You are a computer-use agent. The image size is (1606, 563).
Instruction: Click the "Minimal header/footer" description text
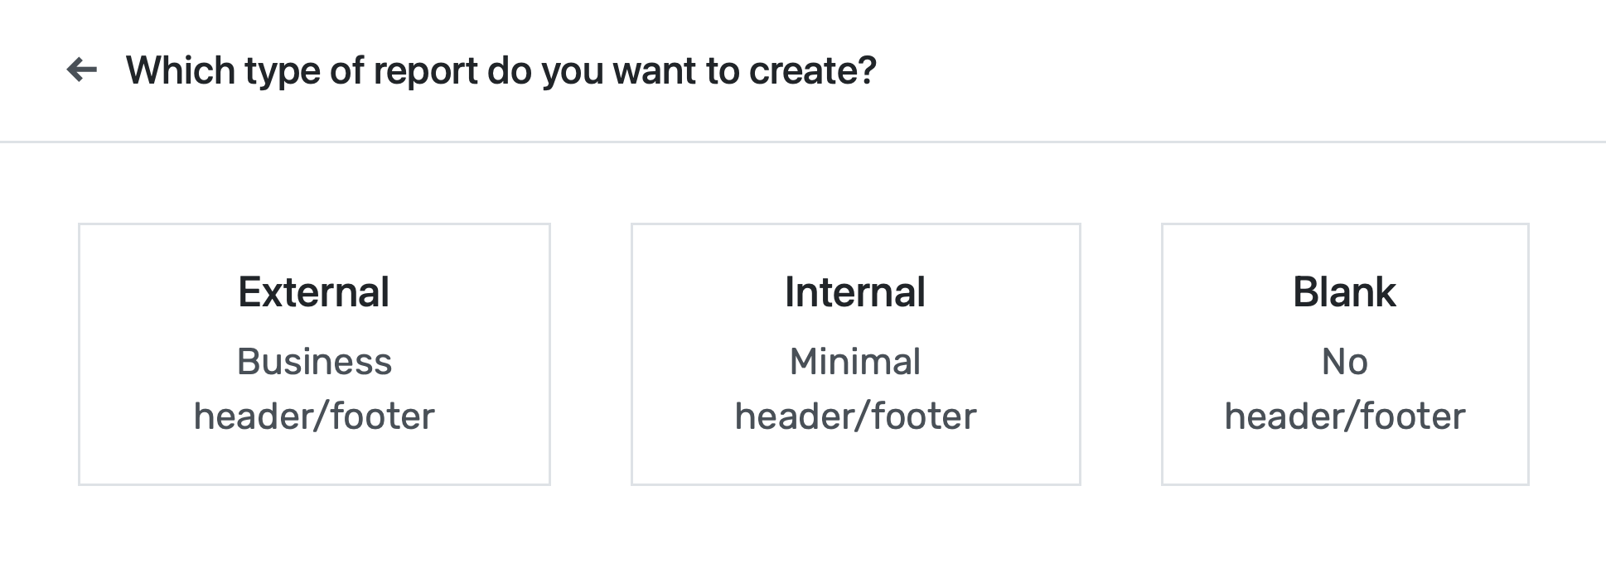coord(855,388)
